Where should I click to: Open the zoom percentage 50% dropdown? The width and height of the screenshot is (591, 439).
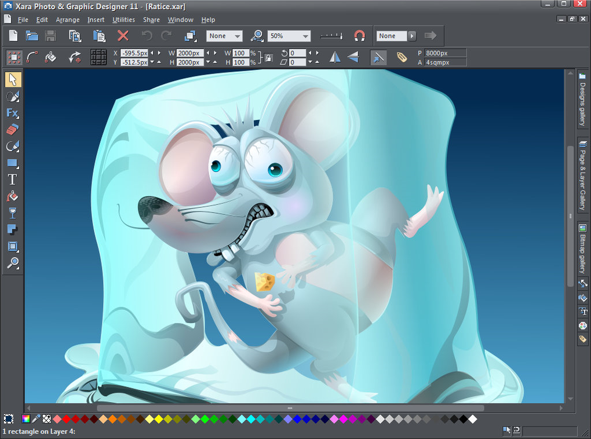[305, 36]
